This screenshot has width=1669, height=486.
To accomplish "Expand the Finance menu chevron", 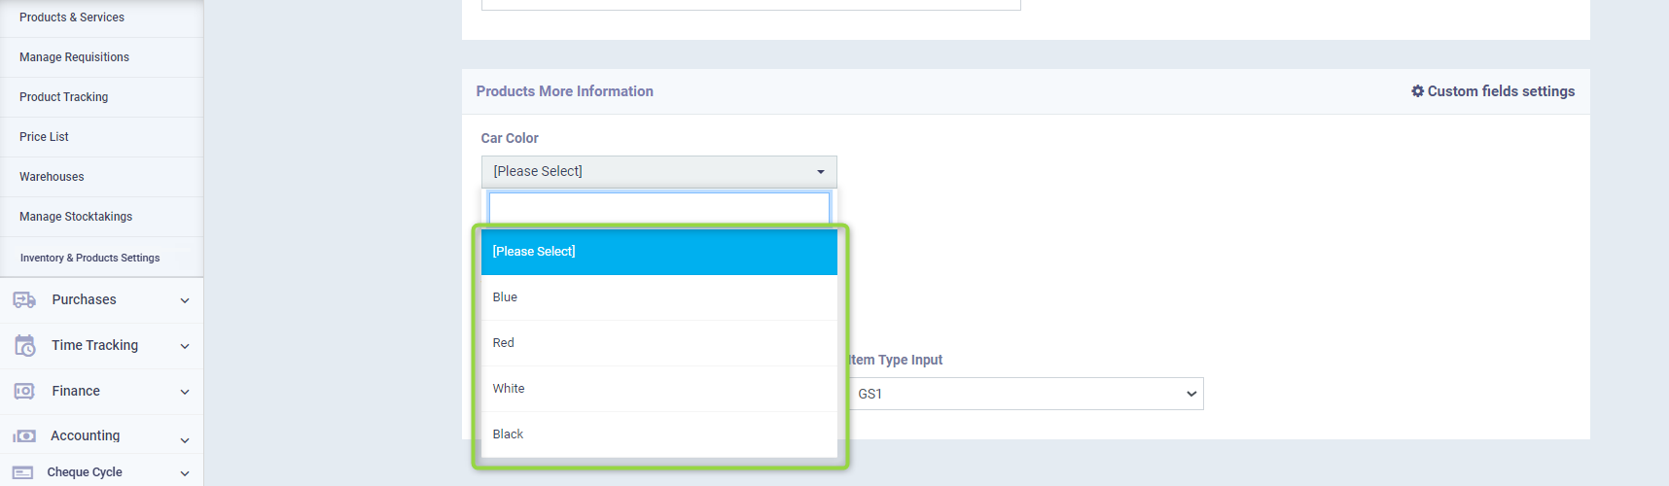I will pyautogui.click(x=185, y=392).
